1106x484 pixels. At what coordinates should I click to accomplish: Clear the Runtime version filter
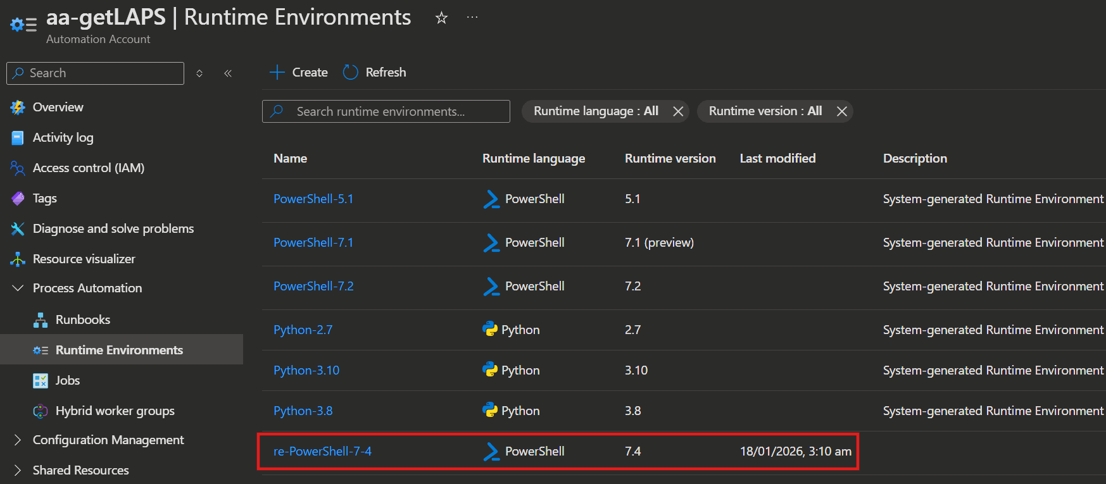[841, 111]
